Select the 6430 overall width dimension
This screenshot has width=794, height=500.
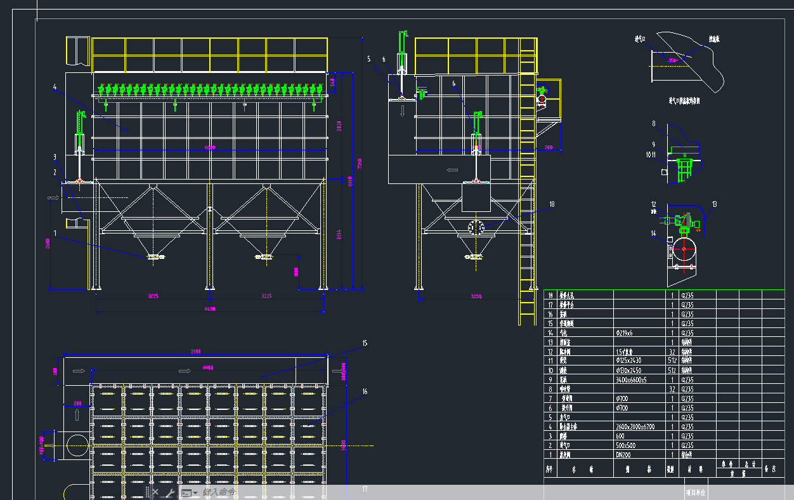(209, 309)
